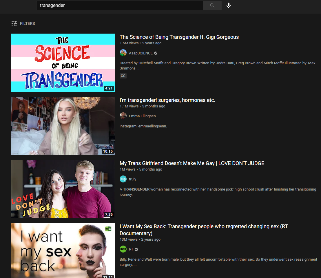Open truly channel avatar

123,179
